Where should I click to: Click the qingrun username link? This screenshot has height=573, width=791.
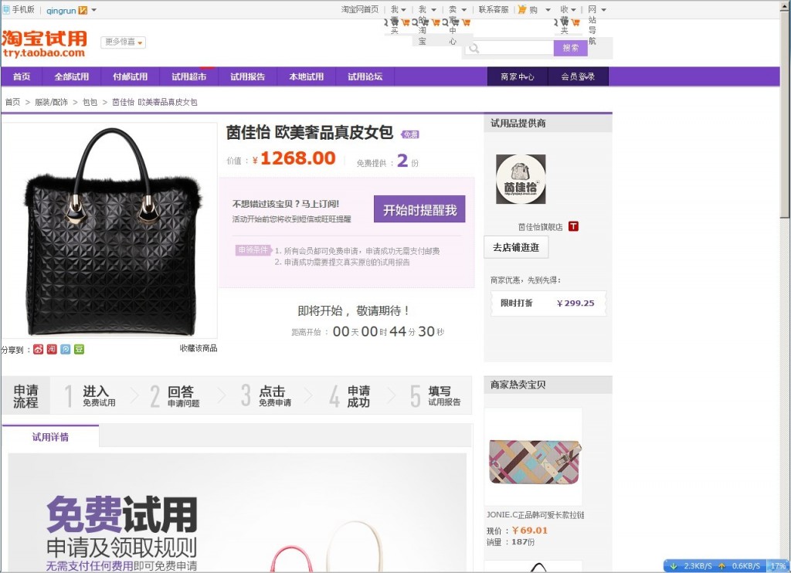click(x=60, y=10)
